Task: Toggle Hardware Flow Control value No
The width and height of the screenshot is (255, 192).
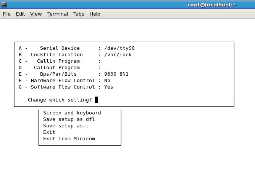Action: pyautogui.click(x=107, y=81)
